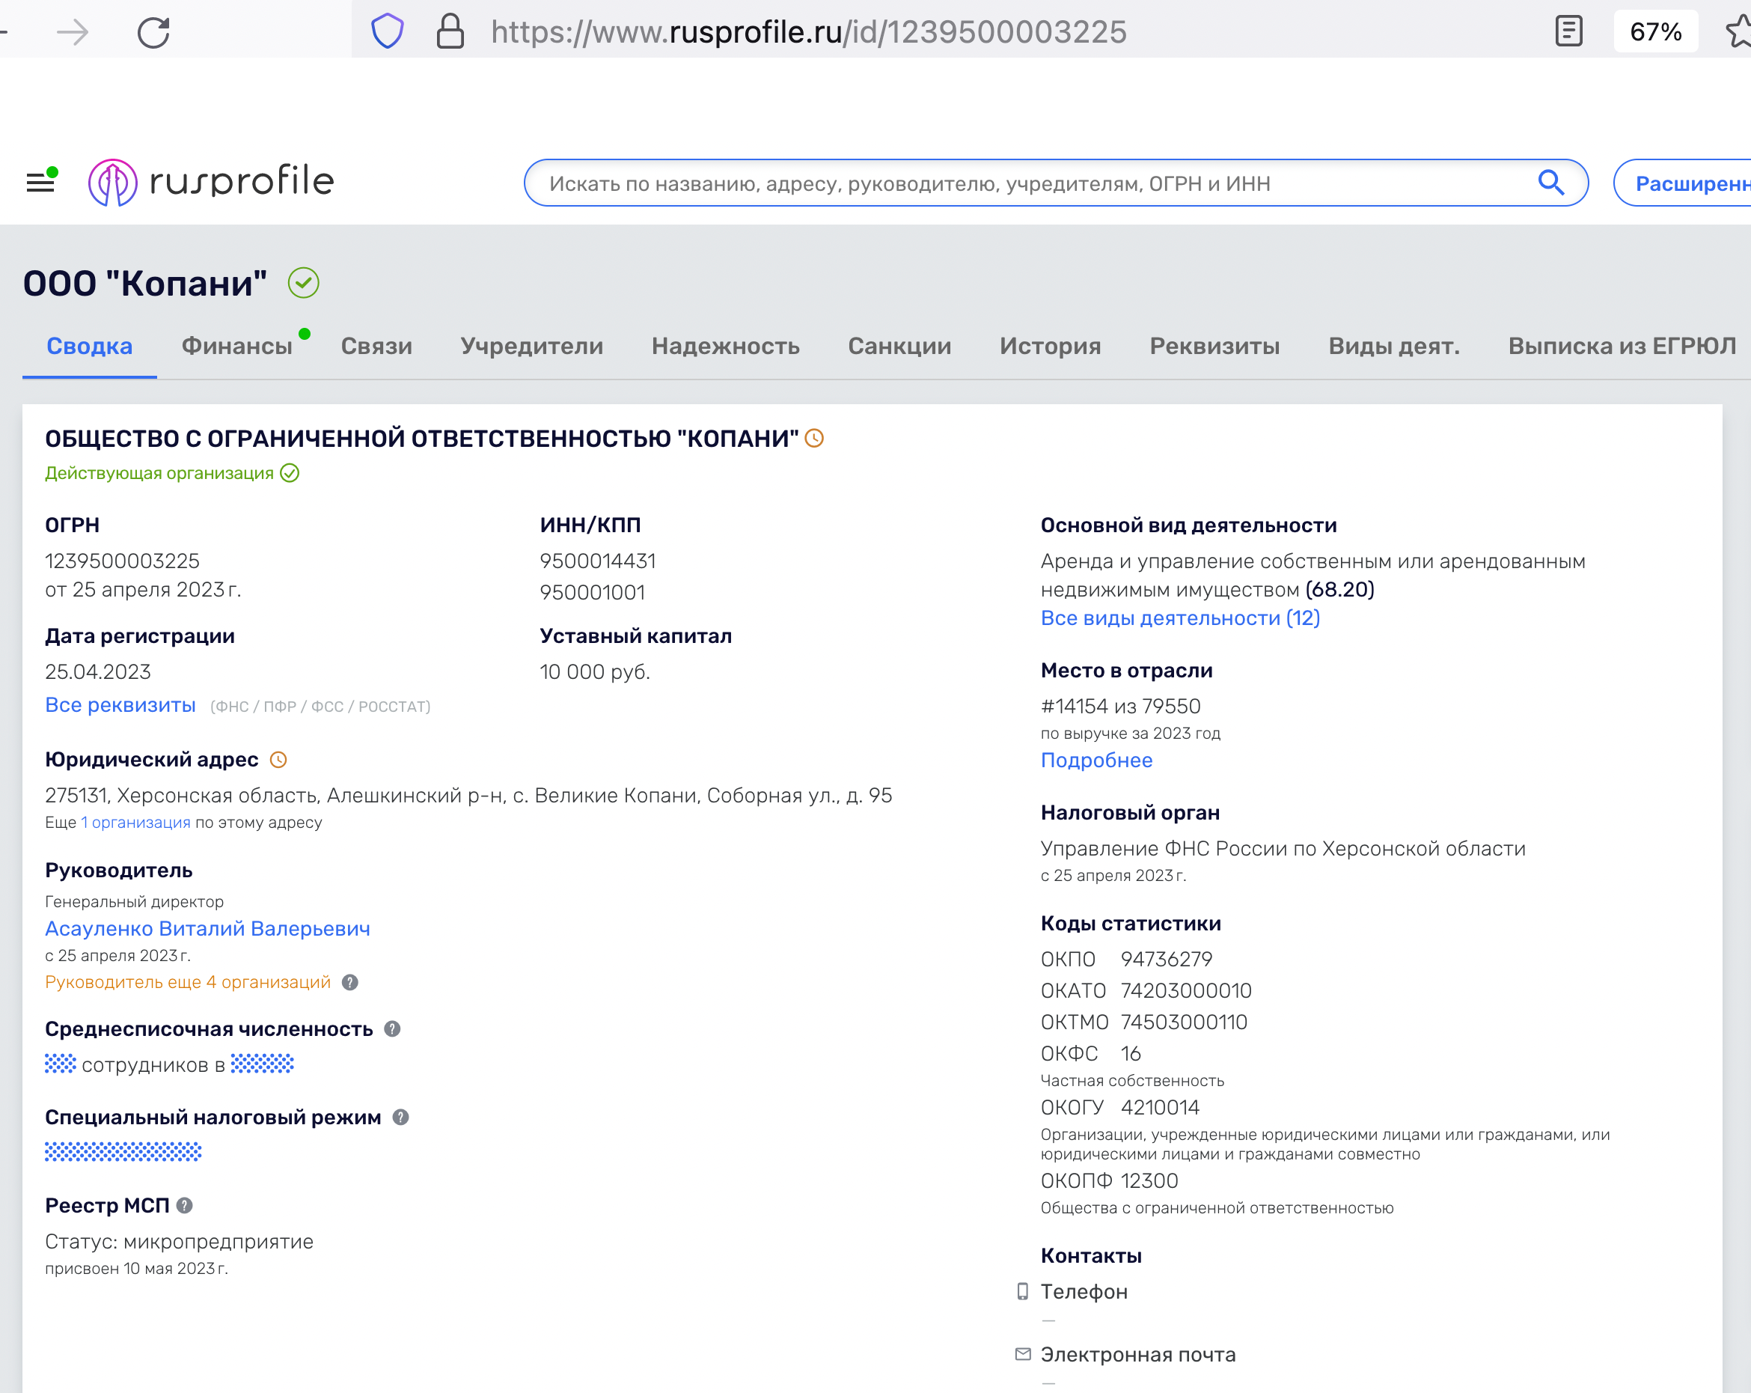
Task: Open the hamburger menu icon
Action: pos(40,183)
